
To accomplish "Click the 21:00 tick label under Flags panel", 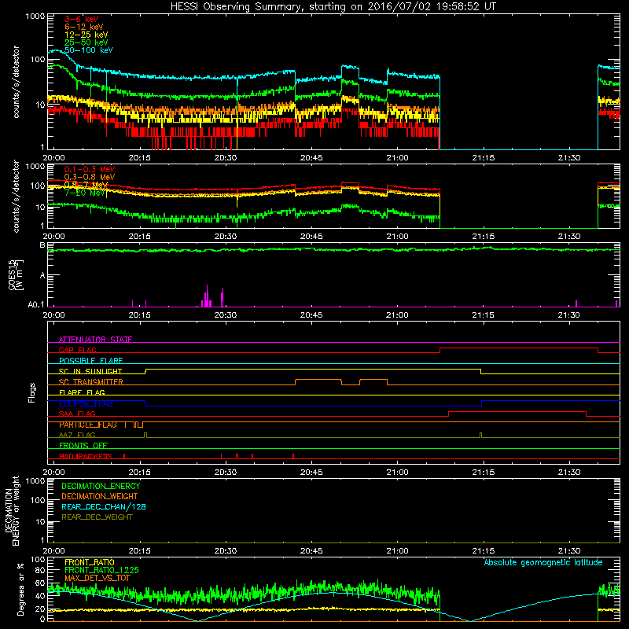I will pos(397,473).
